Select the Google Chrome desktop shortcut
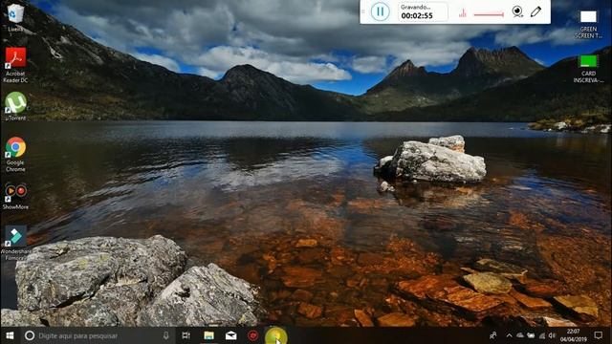 pyautogui.click(x=15, y=155)
